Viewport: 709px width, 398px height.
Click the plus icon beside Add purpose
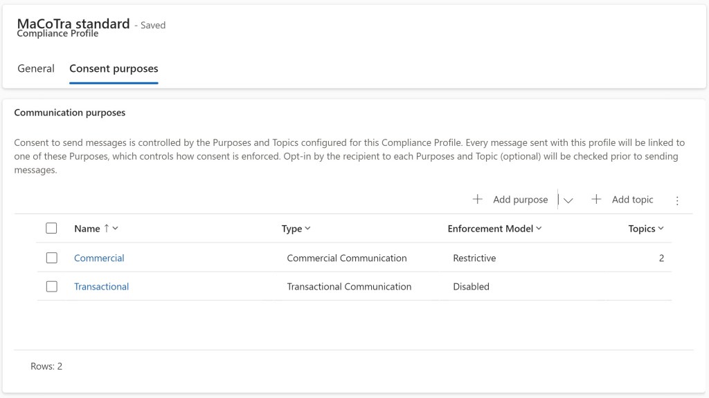(478, 199)
